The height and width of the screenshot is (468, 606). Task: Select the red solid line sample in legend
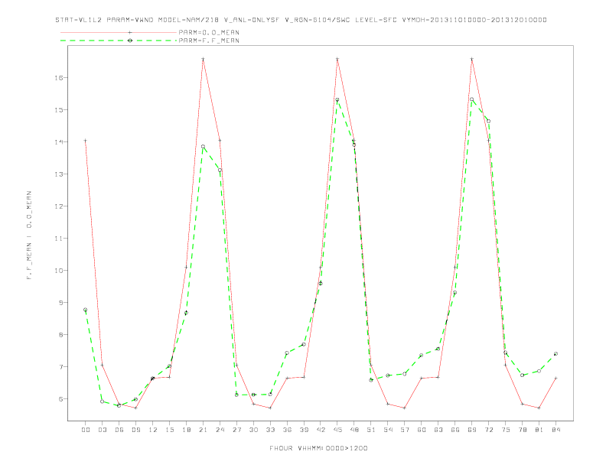point(119,32)
